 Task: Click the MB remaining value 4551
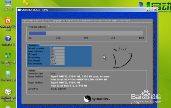coord(57,57)
